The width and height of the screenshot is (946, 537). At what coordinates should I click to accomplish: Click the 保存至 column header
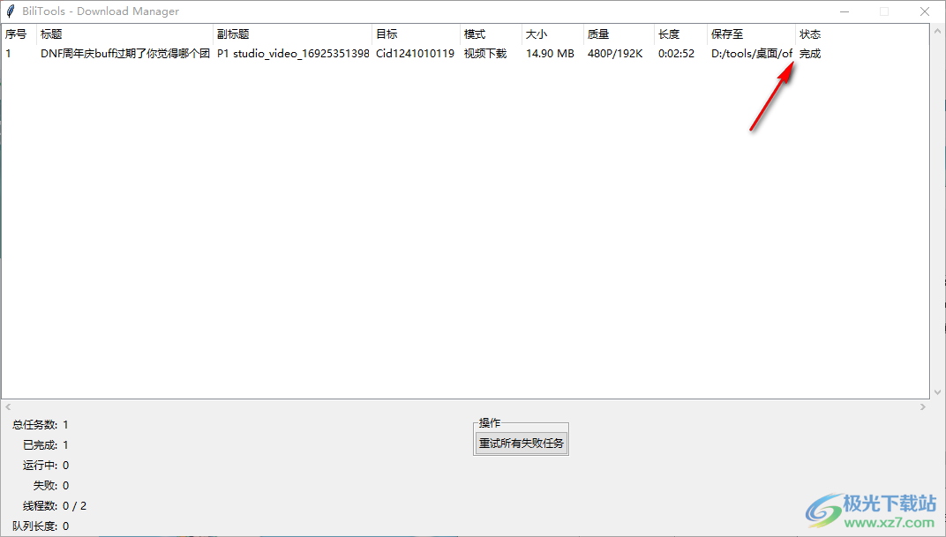[725, 34]
